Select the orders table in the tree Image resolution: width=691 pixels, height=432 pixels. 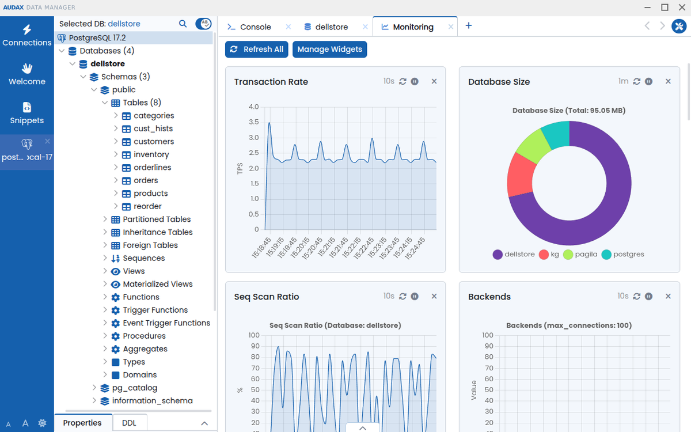(x=146, y=180)
